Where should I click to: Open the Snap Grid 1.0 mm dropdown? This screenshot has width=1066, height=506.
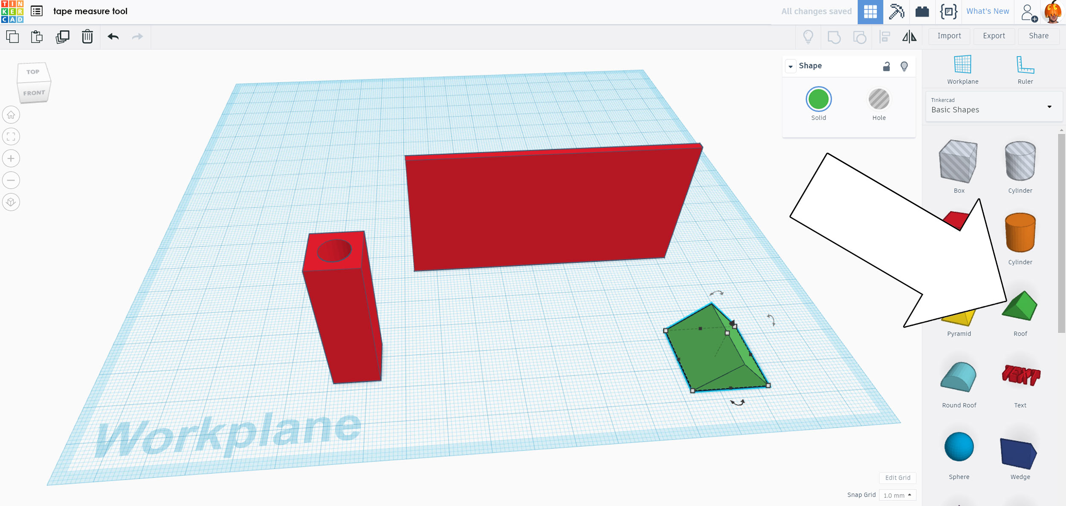[x=897, y=495]
